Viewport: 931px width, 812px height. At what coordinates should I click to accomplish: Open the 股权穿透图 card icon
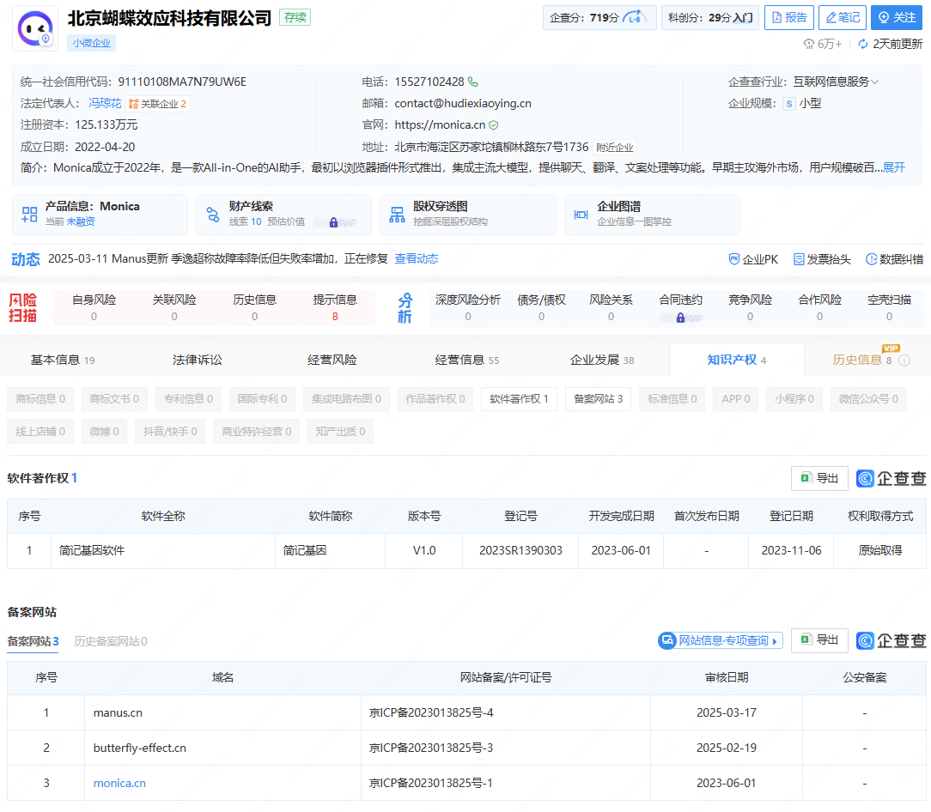pos(397,215)
